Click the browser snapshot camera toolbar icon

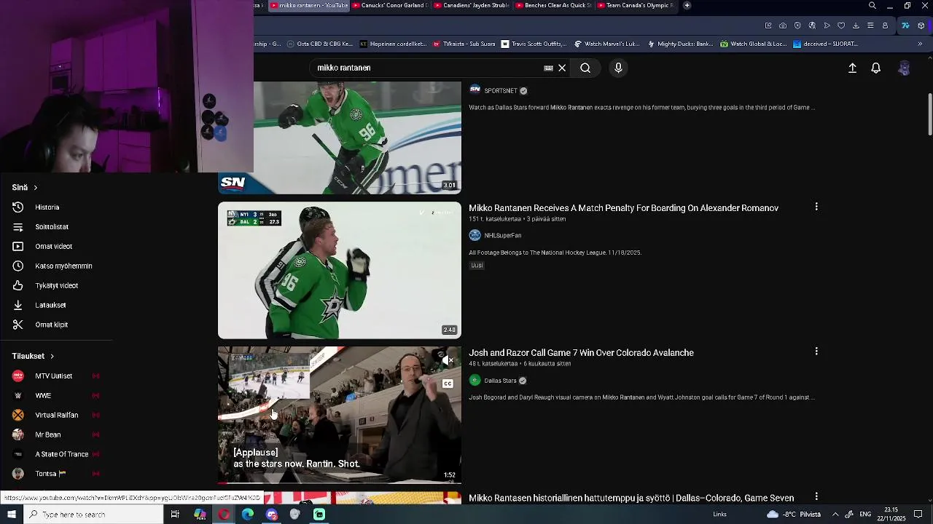pos(783,25)
